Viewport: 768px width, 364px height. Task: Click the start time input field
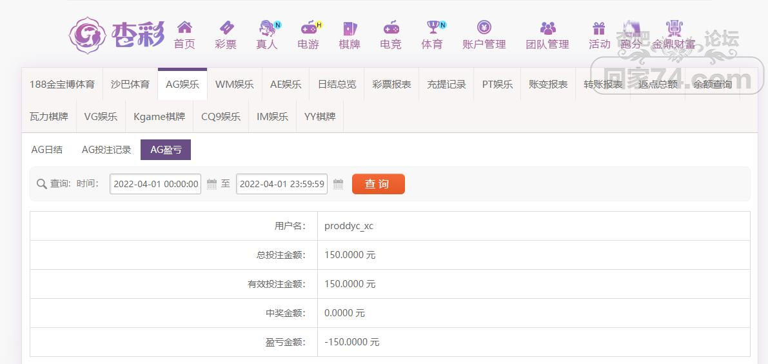tap(155, 184)
